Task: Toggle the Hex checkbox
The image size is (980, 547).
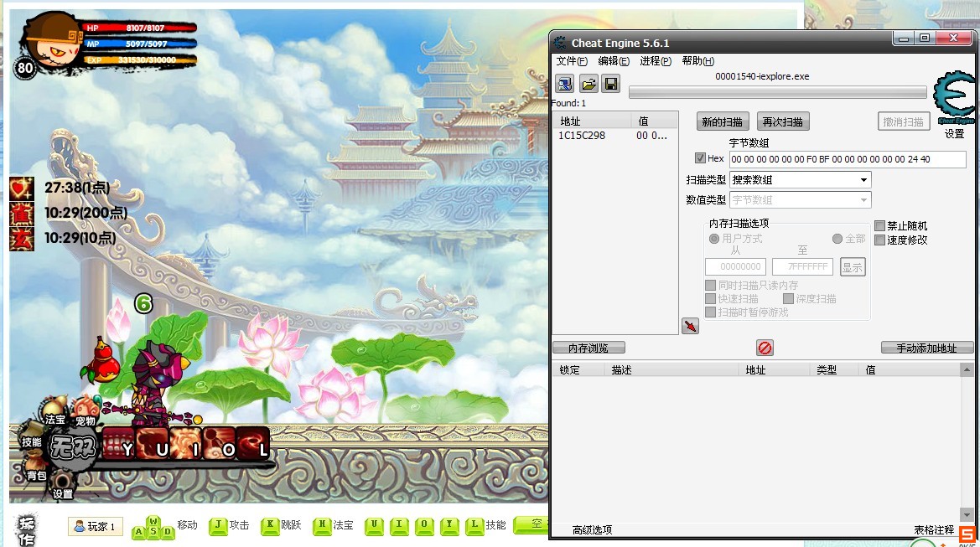Action: [x=700, y=158]
